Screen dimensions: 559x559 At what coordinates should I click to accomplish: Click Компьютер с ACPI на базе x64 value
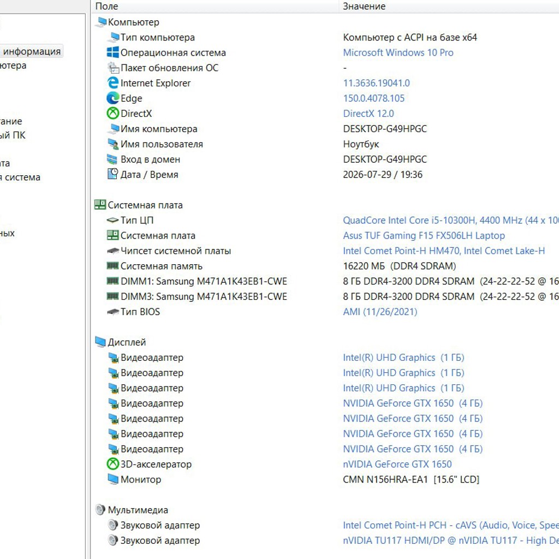click(410, 38)
